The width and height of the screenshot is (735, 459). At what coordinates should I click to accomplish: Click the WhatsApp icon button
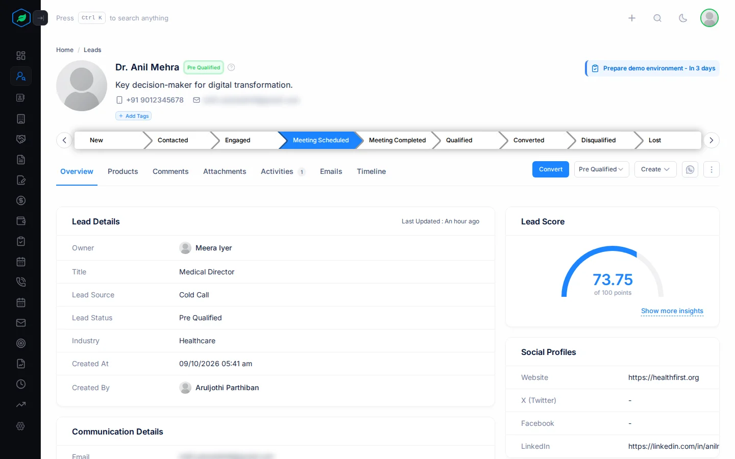[x=690, y=169]
